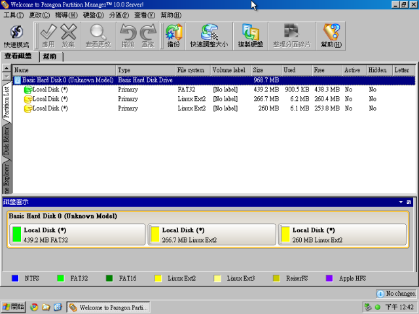Open 更改(C) menu
The width and height of the screenshot is (419, 314).
point(39,15)
